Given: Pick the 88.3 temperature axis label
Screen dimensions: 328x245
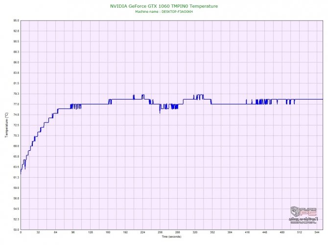Looking at the screenshot, I should pyautogui.click(x=16, y=52).
